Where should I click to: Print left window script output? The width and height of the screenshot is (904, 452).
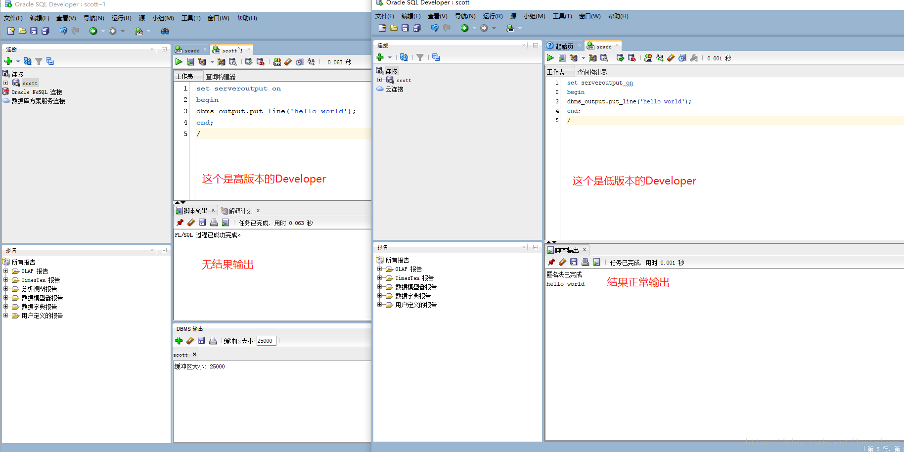[214, 223]
